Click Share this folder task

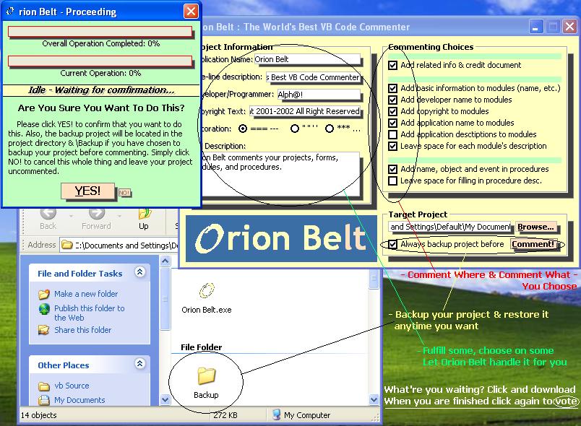82,330
